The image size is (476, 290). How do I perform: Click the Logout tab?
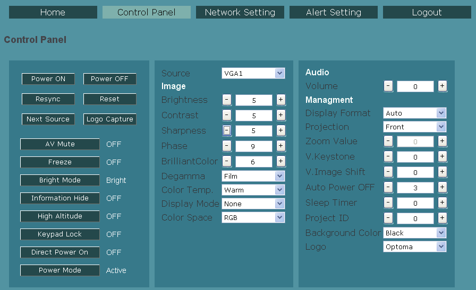[427, 12]
